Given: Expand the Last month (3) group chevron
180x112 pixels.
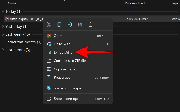Looking at the screenshot, I should pyautogui.click(x=3, y=50).
